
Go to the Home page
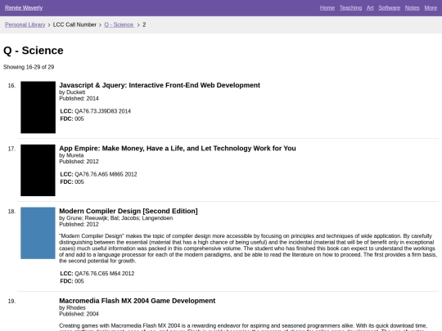[327, 8]
